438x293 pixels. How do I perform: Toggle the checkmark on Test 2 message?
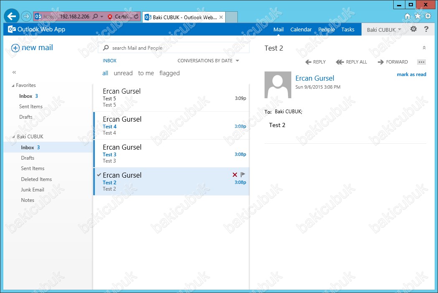[x=99, y=175]
